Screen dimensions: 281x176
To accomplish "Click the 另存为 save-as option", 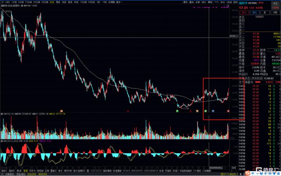I will (x=32, y=171).
